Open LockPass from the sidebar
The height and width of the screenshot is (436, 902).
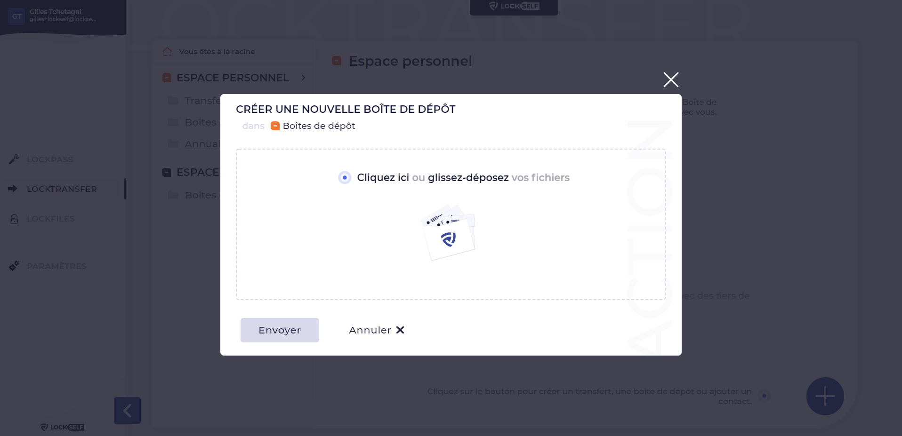point(50,159)
